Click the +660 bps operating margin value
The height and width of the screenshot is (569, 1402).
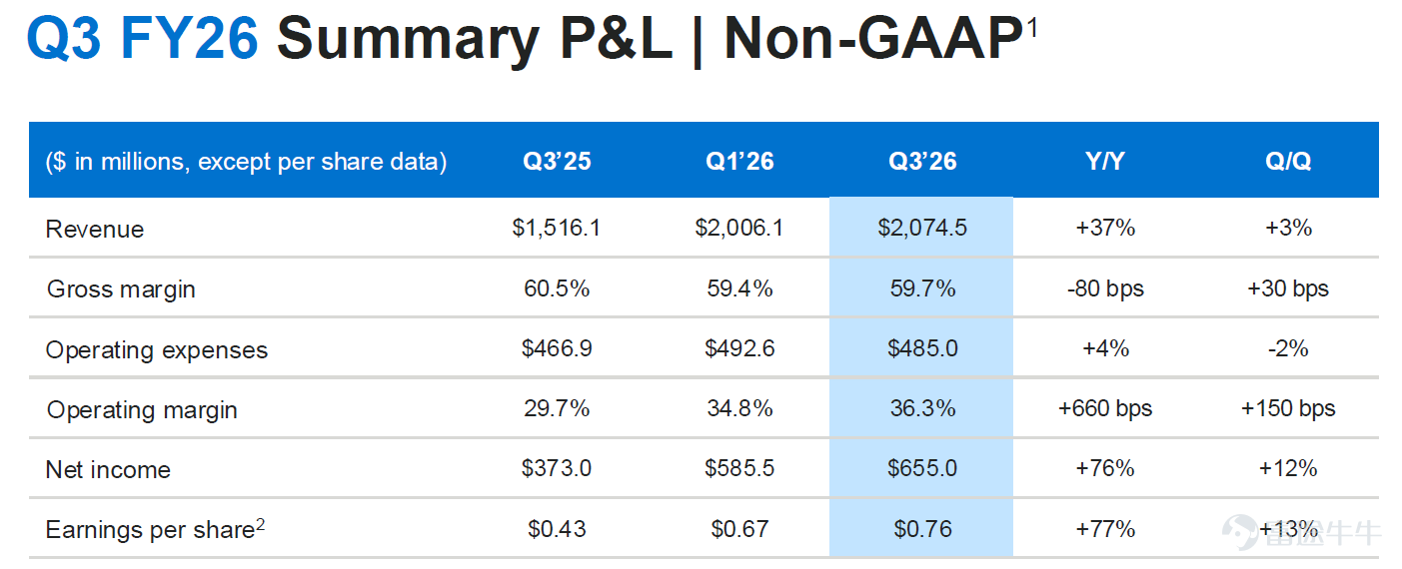1105,408
